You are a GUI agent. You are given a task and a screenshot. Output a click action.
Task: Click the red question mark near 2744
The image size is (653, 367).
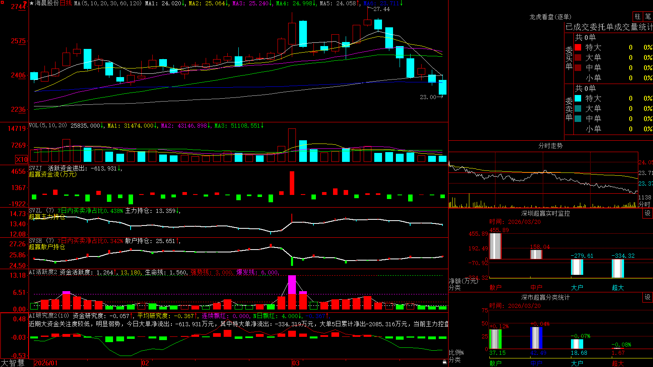25,4
